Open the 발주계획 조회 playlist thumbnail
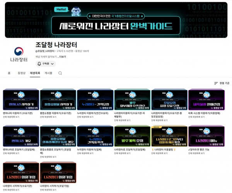Viewport: 232px width, 193px height. click(132, 136)
